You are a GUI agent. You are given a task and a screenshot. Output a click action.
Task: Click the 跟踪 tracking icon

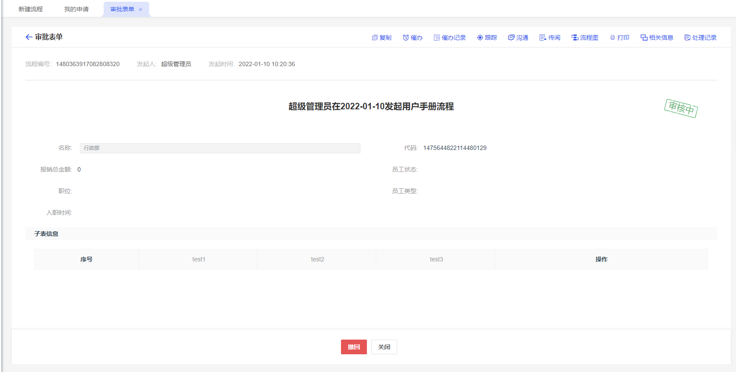(x=480, y=38)
